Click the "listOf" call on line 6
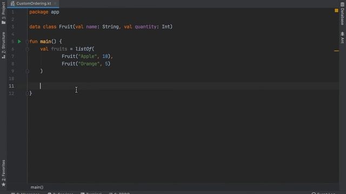Screen dimensions: 346x194 coord(83,49)
